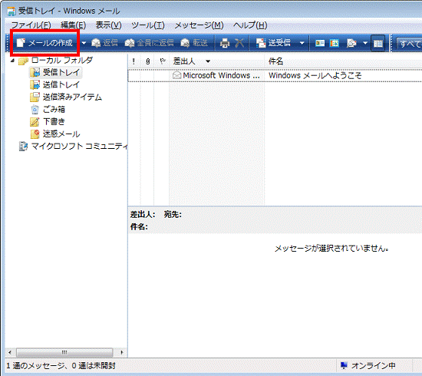Open the 編集(E) menu

pos(73,25)
